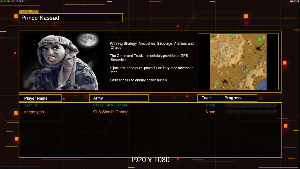Select the Player Name column header

(40, 98)
